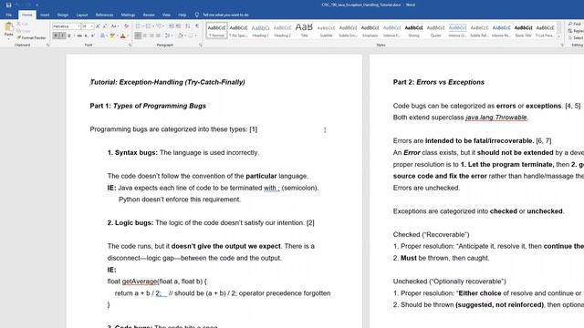Start a numbered list
The width and height of the screenshot is (584, 328).
point(148,26)
